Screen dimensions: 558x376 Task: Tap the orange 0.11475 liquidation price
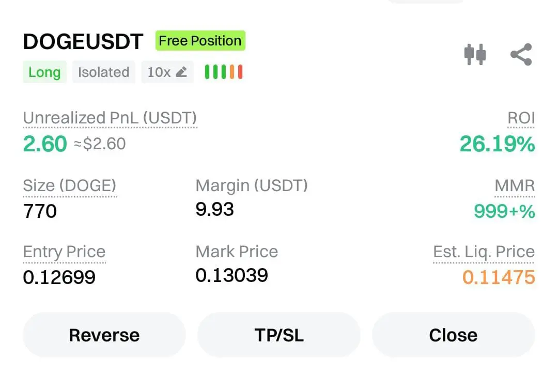pyautogui.click(x=499, y=277)
